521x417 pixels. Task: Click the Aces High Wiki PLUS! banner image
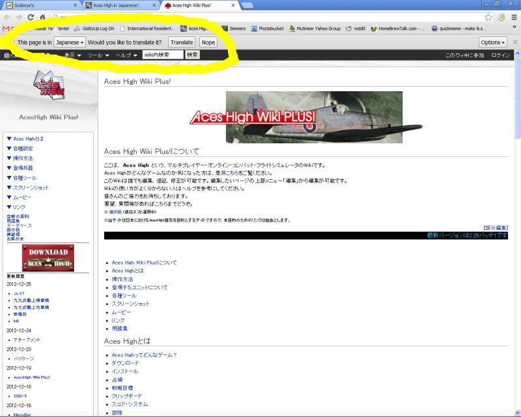[305, 117]
